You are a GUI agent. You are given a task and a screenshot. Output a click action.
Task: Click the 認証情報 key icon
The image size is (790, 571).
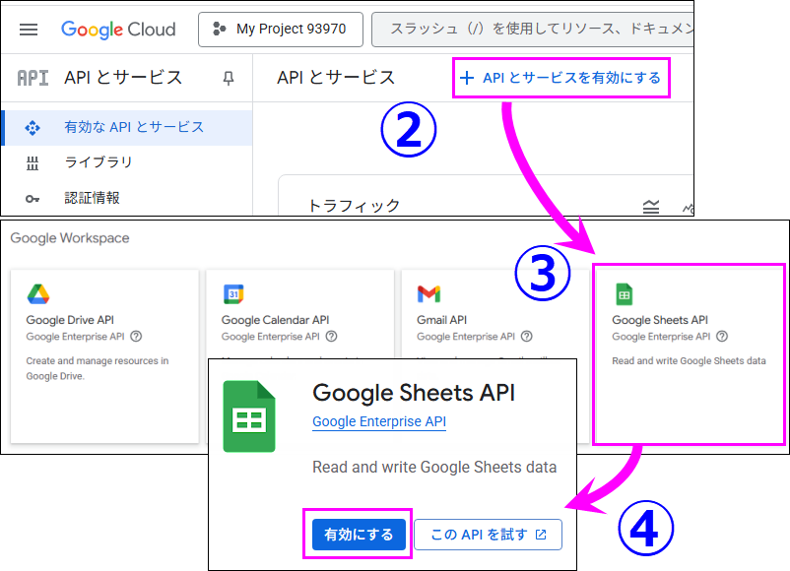coord(33,199)
